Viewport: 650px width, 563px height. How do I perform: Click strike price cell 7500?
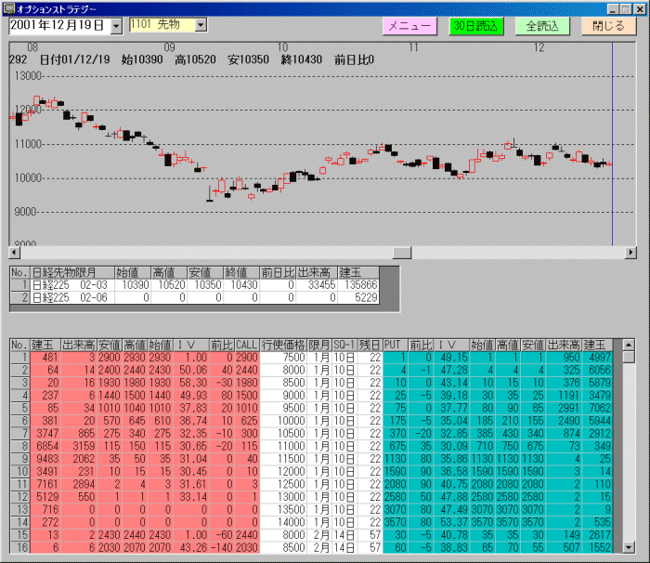click(283, 357)
